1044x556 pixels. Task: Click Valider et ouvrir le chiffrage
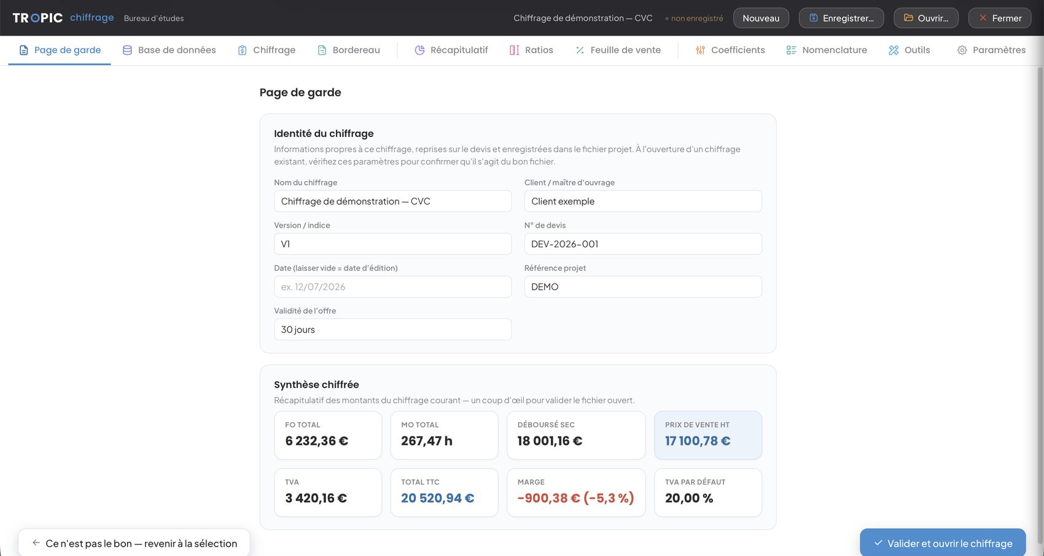[943, 543]
